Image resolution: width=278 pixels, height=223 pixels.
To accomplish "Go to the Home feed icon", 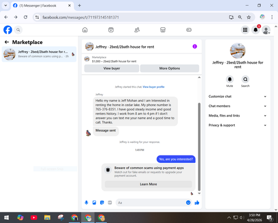I will tap(85, 30).
